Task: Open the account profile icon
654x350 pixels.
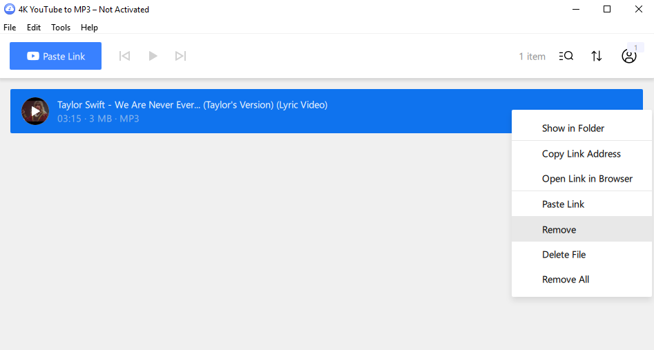Action: tap(629, 56)
